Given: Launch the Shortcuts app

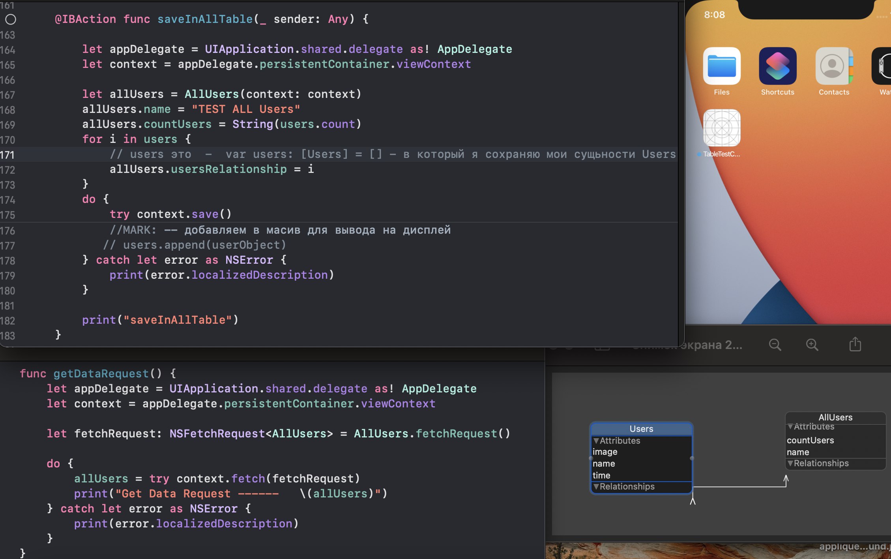Looking at the screenshot, I should pos(777,66).
